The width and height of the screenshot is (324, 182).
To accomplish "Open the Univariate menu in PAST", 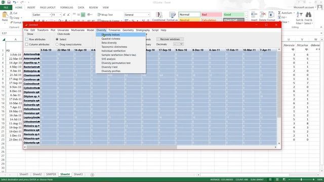I will [63, 30].
